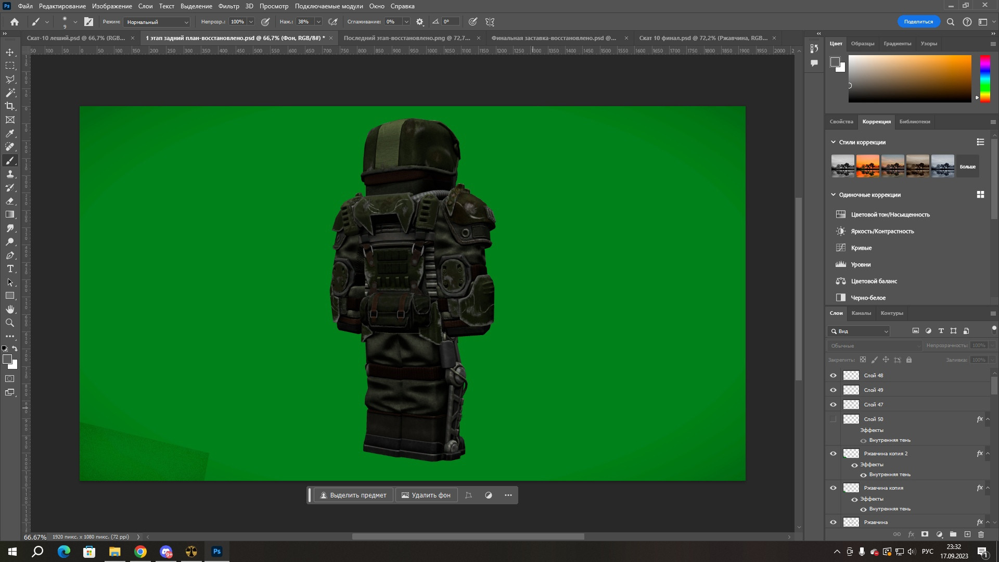Open brush preset picker dropdown
The image size is (999, 562).
pos(75,22)
